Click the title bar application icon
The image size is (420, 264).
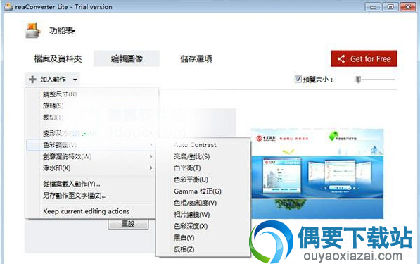pos(8,6)
